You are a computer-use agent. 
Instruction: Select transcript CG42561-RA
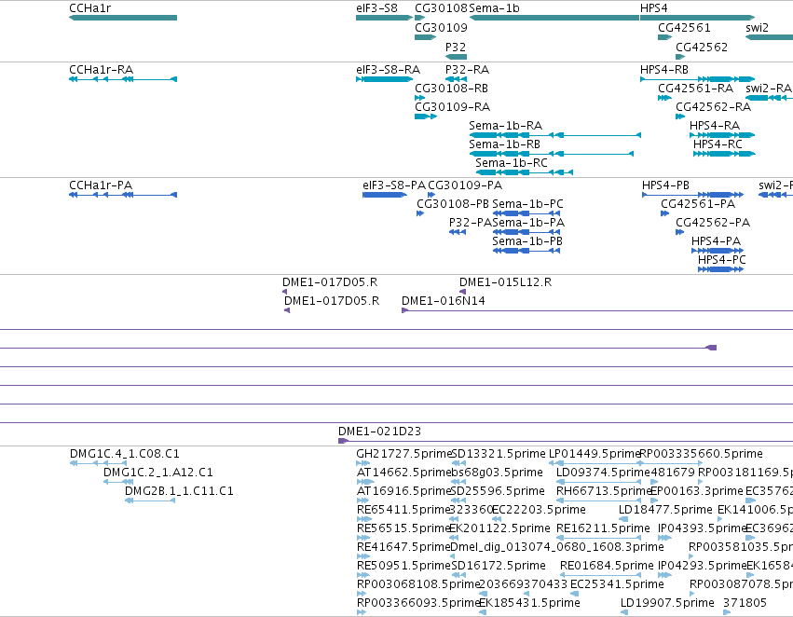point(696,89)
